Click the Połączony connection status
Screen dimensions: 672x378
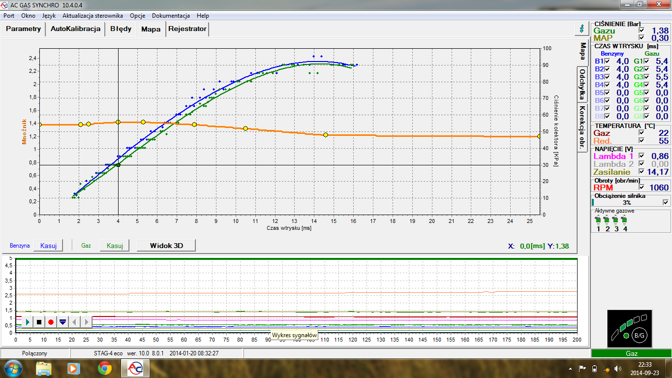click(34, 353)
